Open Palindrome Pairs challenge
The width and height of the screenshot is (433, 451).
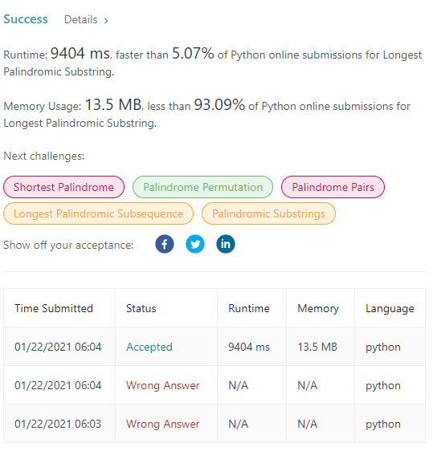[x=333, y=187]
